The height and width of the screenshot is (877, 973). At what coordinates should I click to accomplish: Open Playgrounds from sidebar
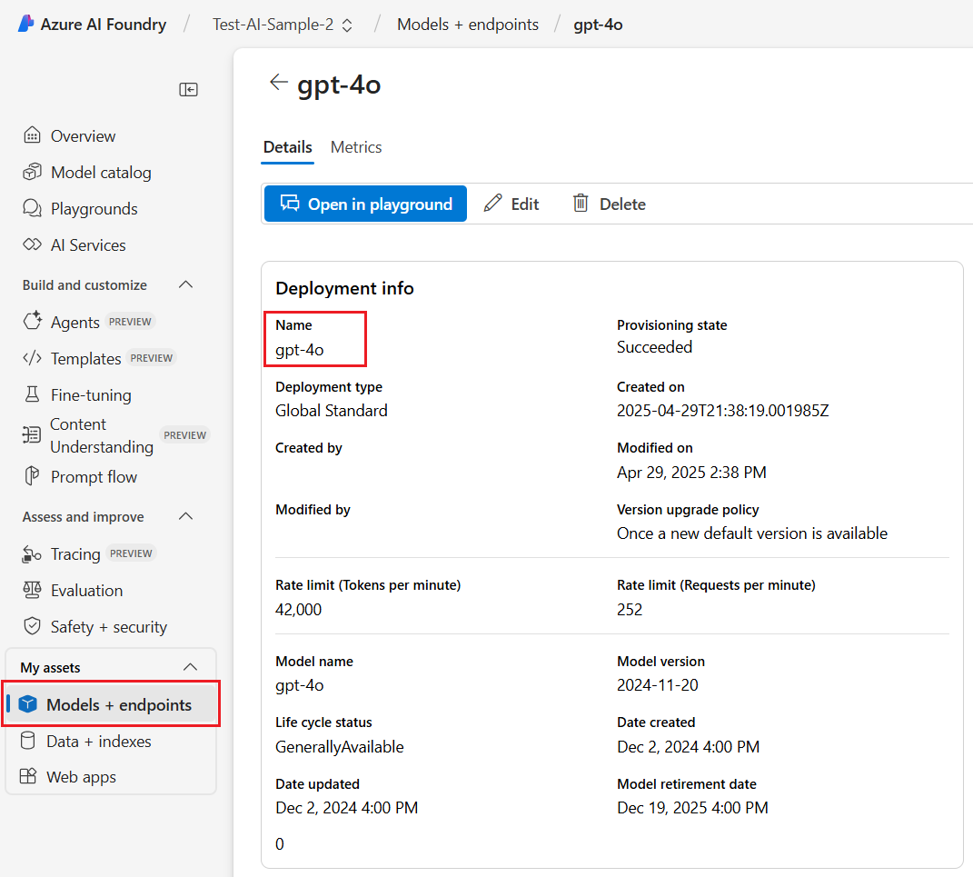pyautogui.click(x=94, y=208)
